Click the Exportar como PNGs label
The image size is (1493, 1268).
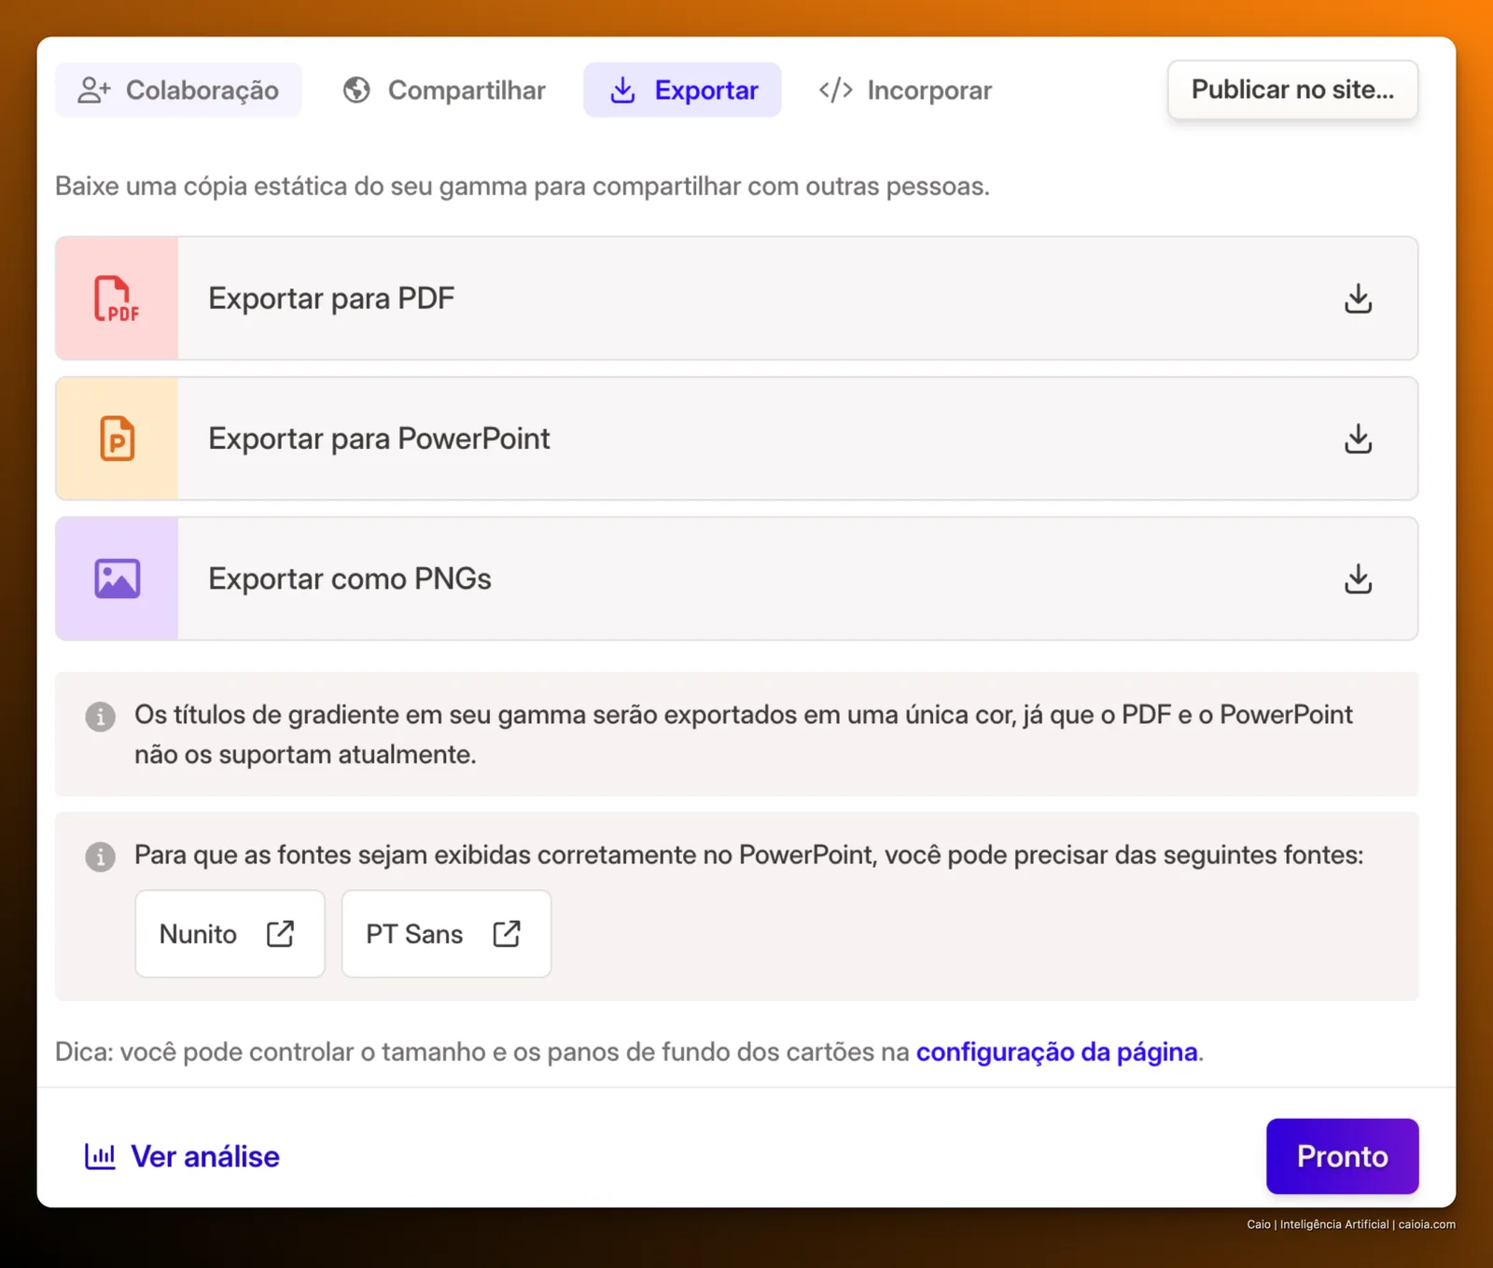(350, 578)
